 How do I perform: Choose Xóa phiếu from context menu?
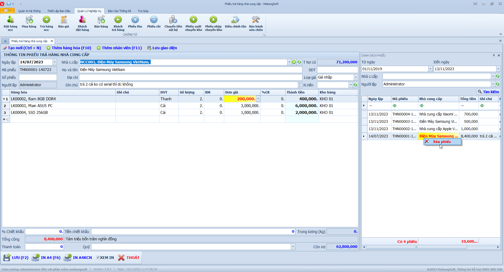pos(442,142)
